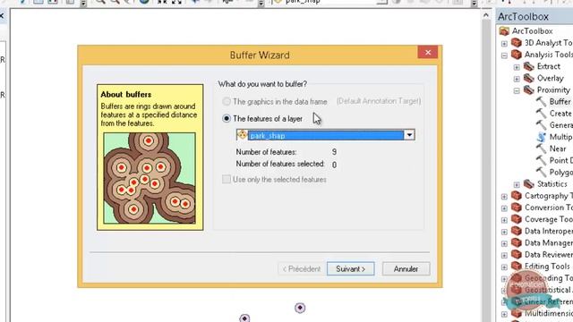Select 'The features of a layer' radio button
The width and height of the screenshot is (573, 322).
pos(227,119)
